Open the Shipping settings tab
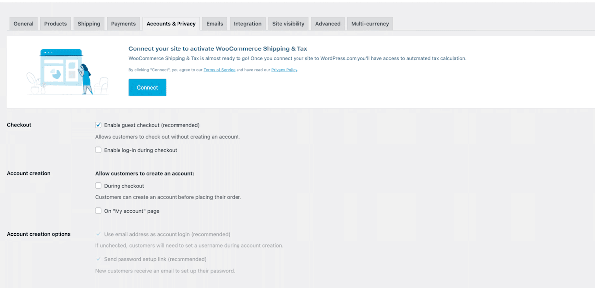 (x=89, y=24)
